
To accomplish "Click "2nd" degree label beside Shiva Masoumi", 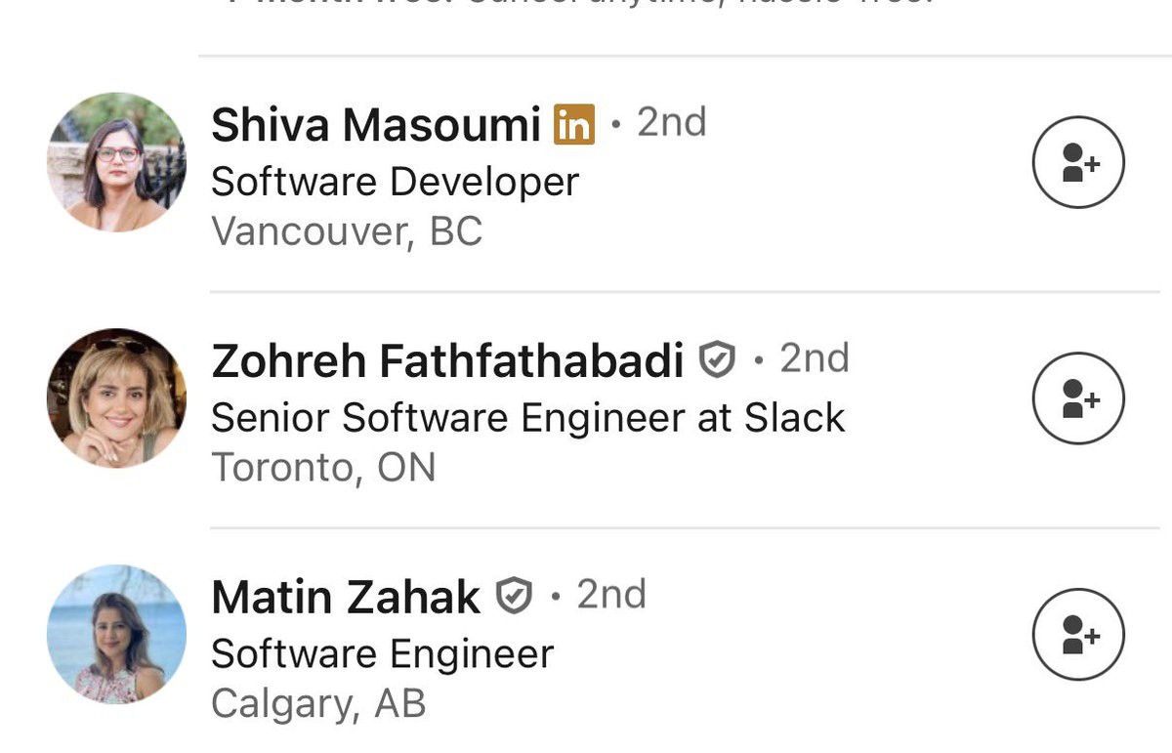I will pos(671,123).
